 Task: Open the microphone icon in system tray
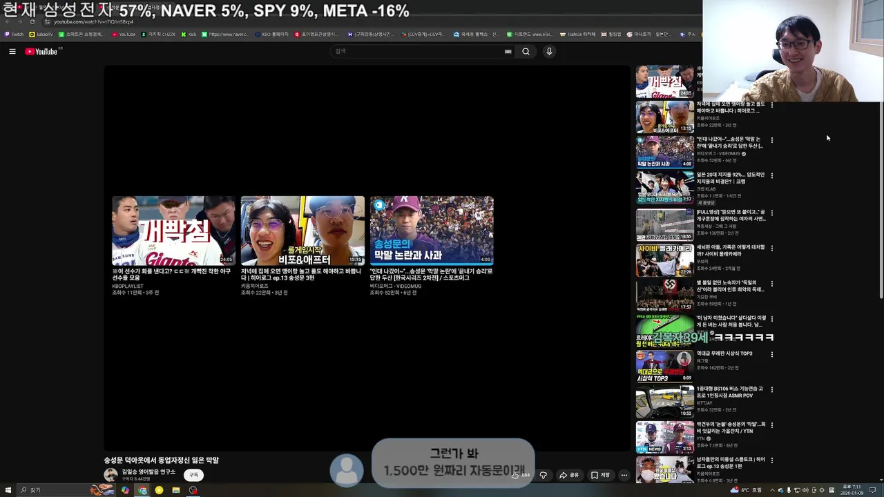tap(789, 490)
